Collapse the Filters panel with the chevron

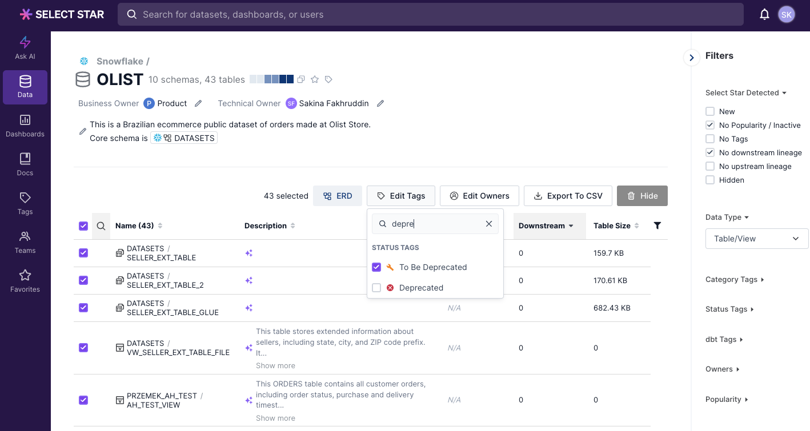692,58
